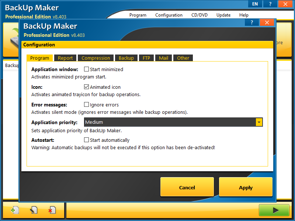
Task: Open the CD/DVD menu
Action: click(x=199, y=15)
